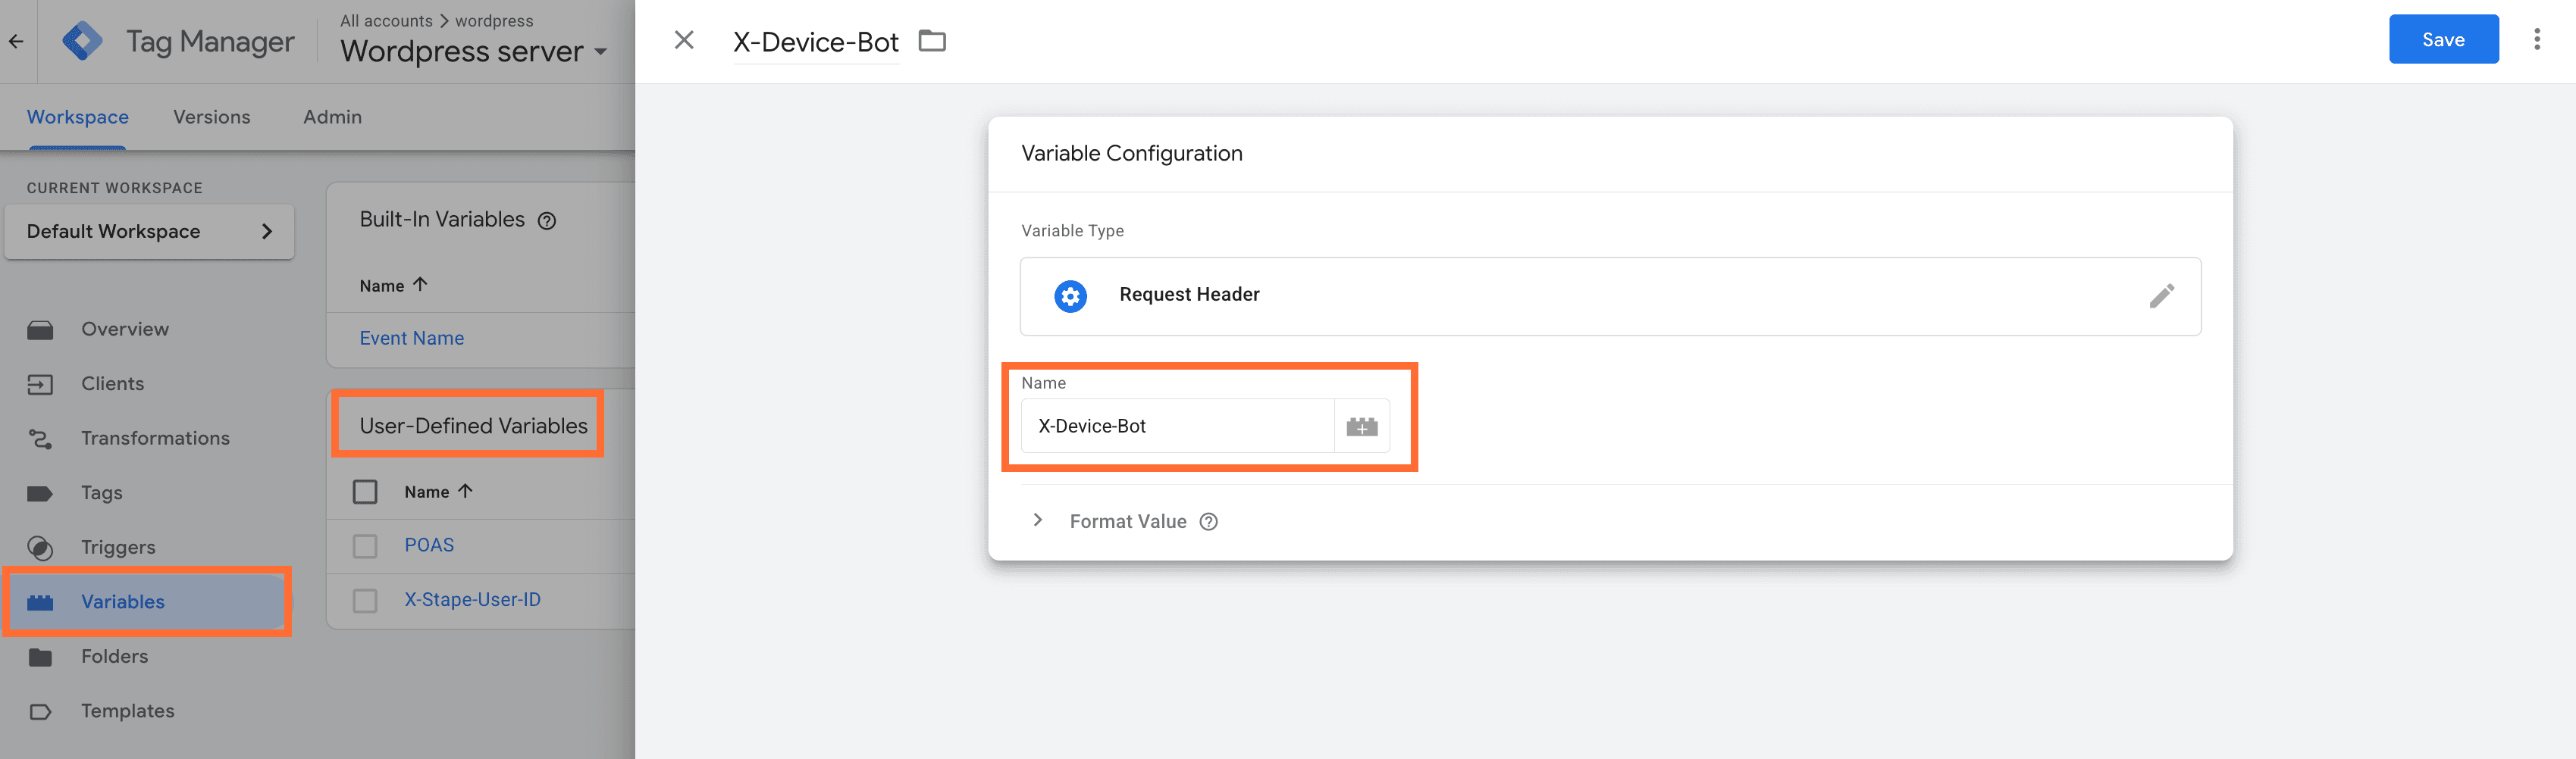The width and height of the screenshot is (2576, 759).
Task: Toggle the select-all checkbox in User-Defined Variables
Action: [365, 492]
